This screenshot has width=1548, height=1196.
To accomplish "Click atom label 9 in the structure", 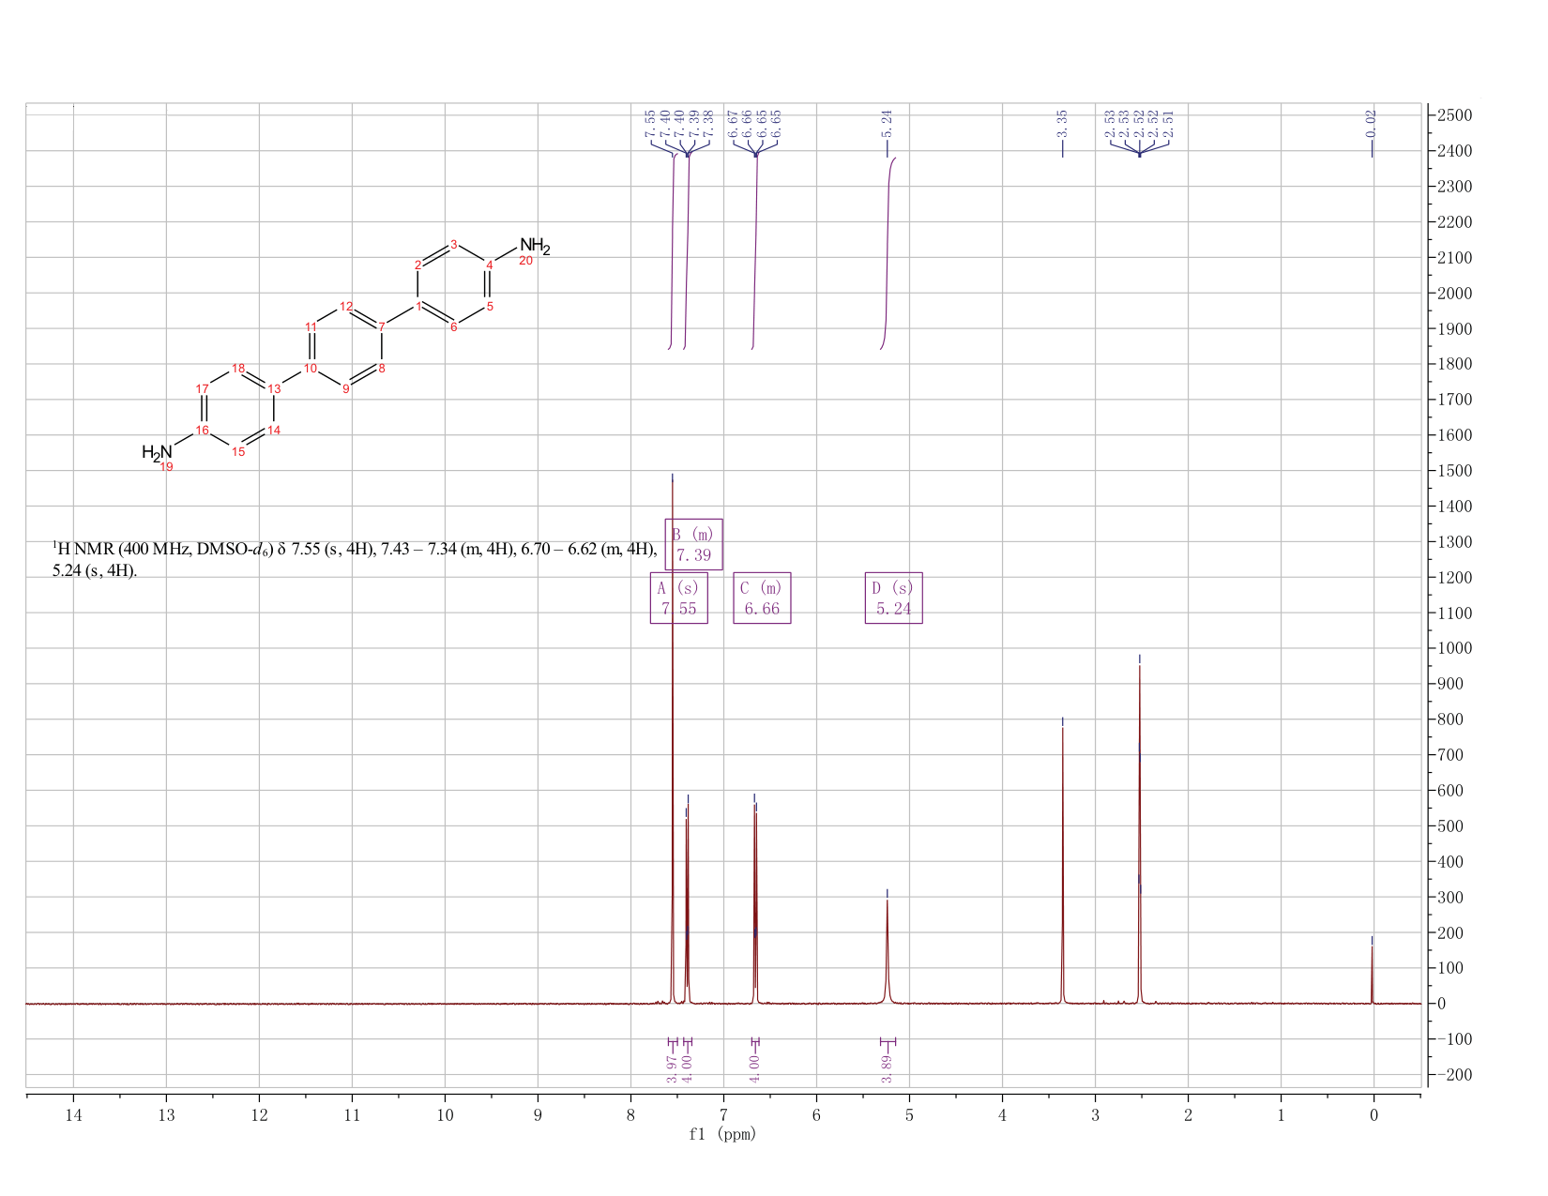I will point(345,388).
